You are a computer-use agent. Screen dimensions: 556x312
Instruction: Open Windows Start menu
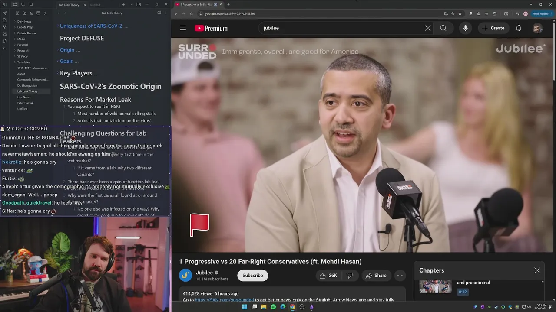tap(244, 307)
